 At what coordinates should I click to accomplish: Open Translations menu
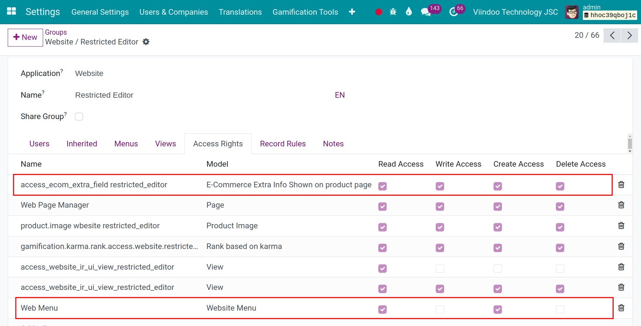[240, 12]
